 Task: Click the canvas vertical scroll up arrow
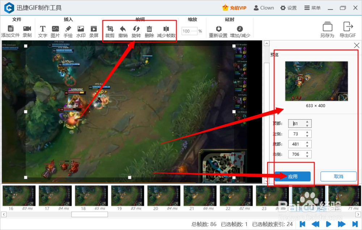(x=267, y=43)
